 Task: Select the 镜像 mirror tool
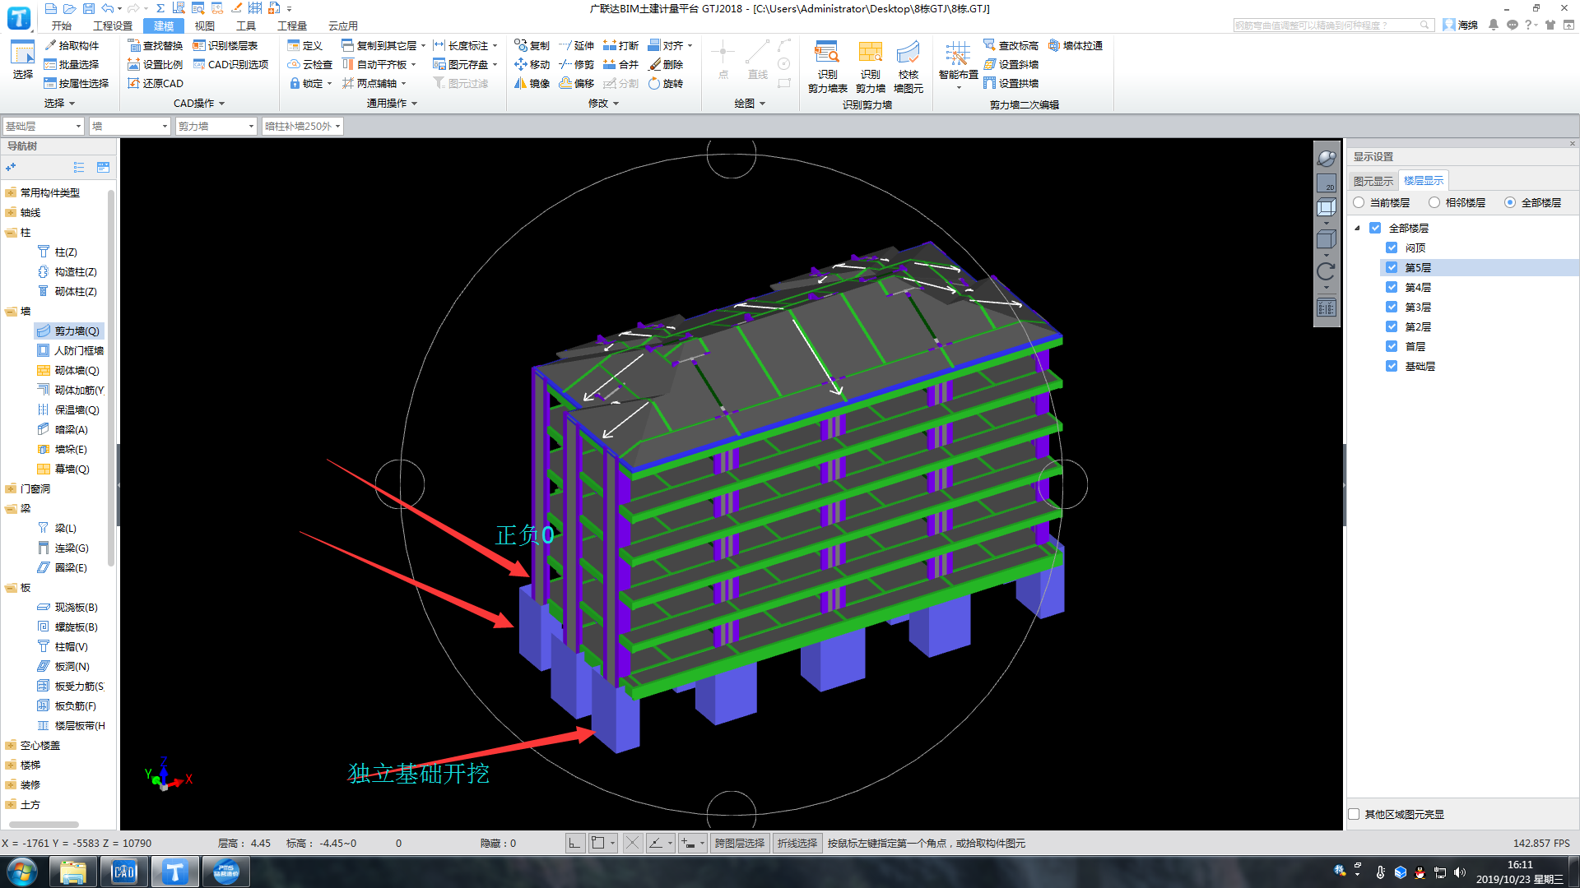click(531, 83)
